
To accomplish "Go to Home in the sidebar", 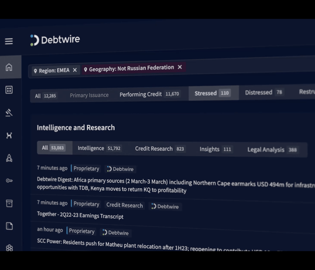I will pyautogui.click(x=9, y=67).
